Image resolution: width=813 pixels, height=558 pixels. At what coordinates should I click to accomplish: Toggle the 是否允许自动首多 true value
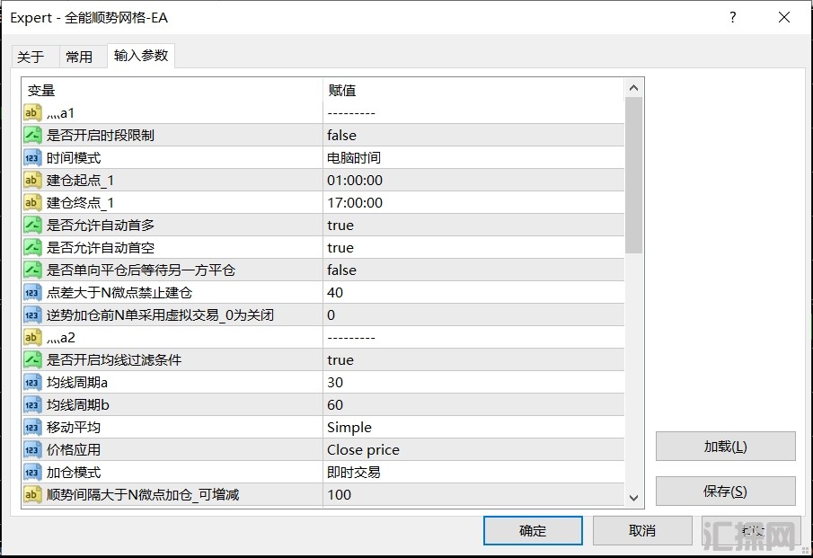click(473, 225)
